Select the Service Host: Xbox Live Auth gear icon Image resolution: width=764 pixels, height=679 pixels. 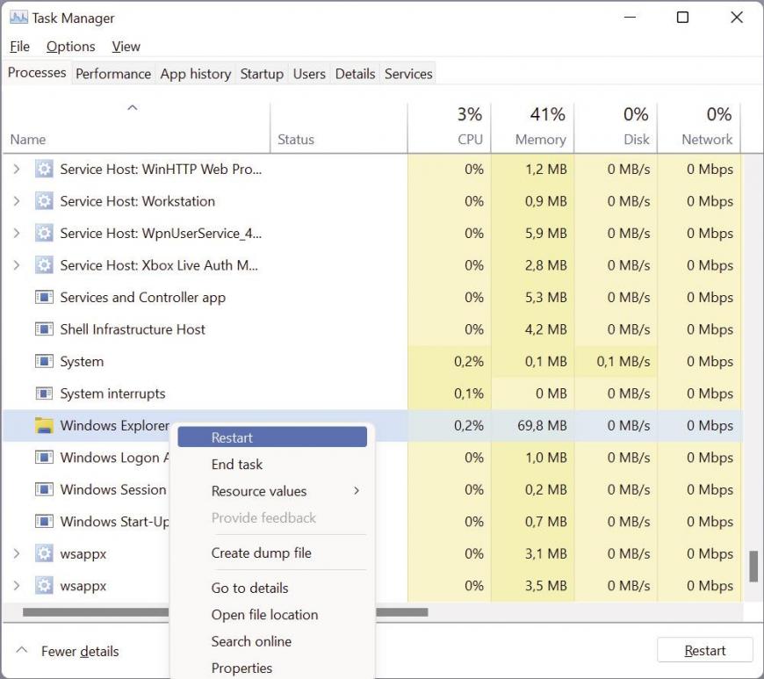tap(44, 265)
